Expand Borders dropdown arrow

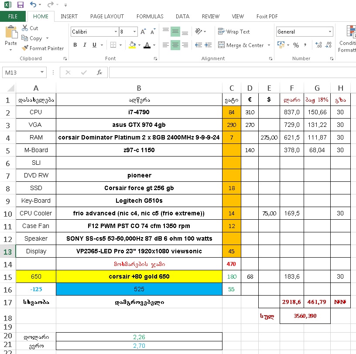(x=120, y=45)
